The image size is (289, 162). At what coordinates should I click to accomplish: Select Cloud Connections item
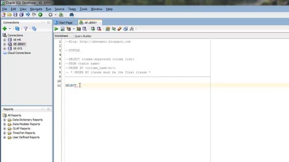pos(19,53)
